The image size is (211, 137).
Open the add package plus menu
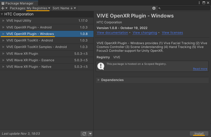tap(4, 8)
